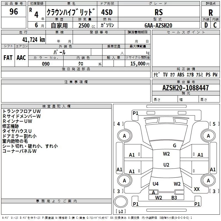Select the front-right tire A marker
This screenshot has width=221, height=221.
(208, 136)
